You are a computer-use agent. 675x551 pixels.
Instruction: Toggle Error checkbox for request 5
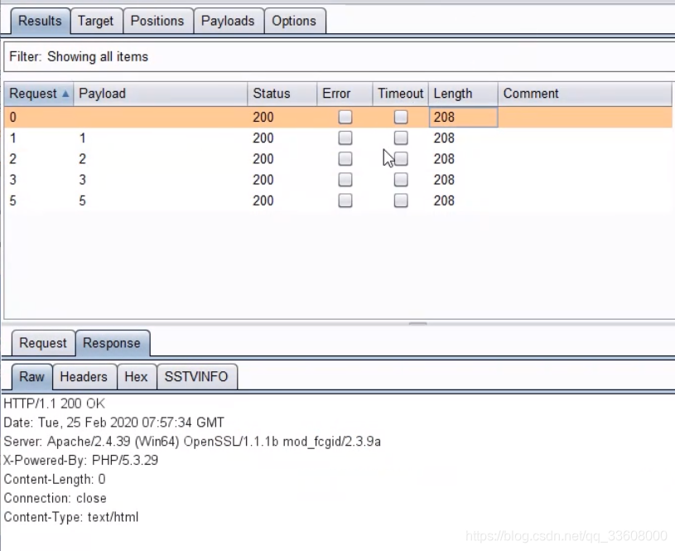tap(345, 201)
